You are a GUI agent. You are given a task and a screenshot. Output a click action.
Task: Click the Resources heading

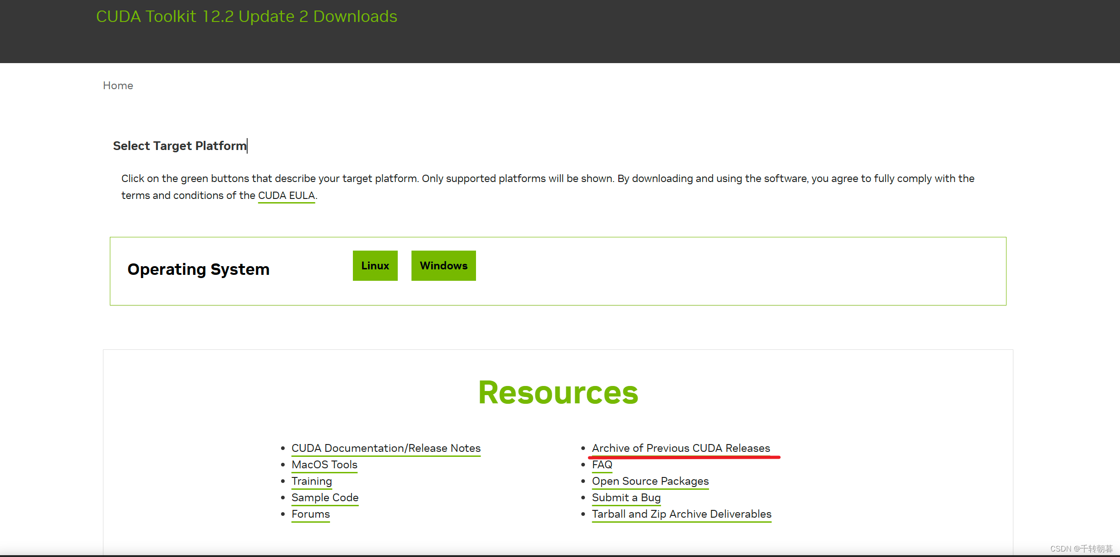(x=558, y=392)
